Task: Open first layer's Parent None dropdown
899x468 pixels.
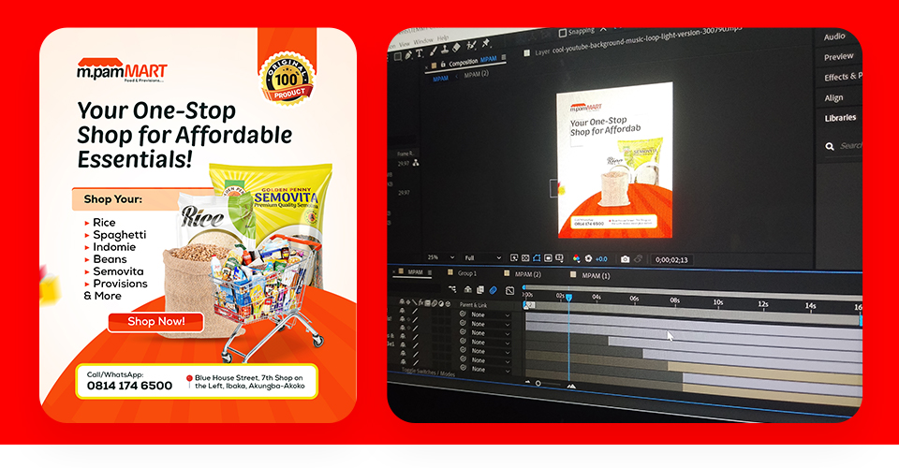Action: click(x=491, y=314)
